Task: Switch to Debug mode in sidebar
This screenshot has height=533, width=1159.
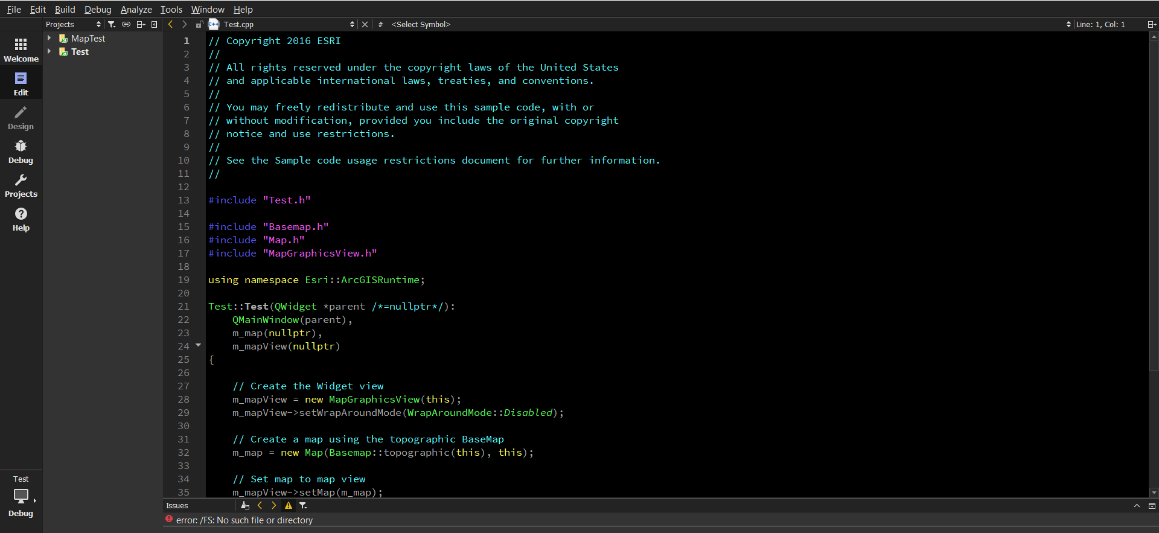Action: [21, 151]
